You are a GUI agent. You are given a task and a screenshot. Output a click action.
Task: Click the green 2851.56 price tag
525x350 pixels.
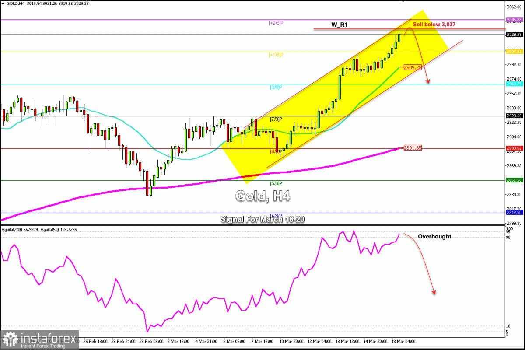click(x=514, y=180)
